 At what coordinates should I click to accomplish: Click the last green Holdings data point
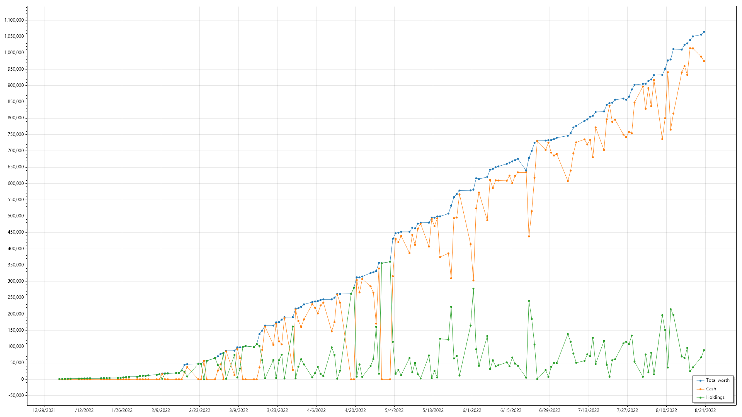[704, 350]
